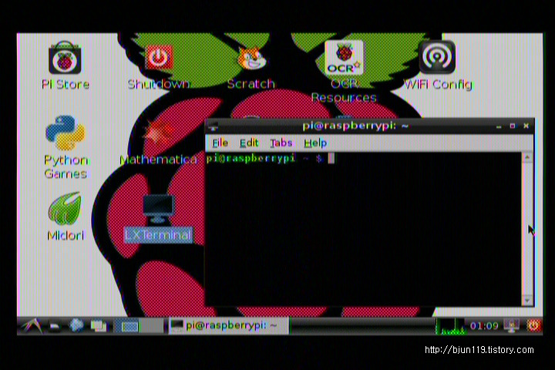
Task: Click the 01:09 clock in the taskbar
Action: tap(484, 326)
